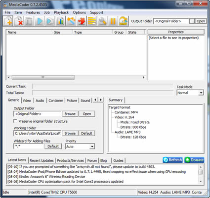Click the Type column header

[92, 32]
